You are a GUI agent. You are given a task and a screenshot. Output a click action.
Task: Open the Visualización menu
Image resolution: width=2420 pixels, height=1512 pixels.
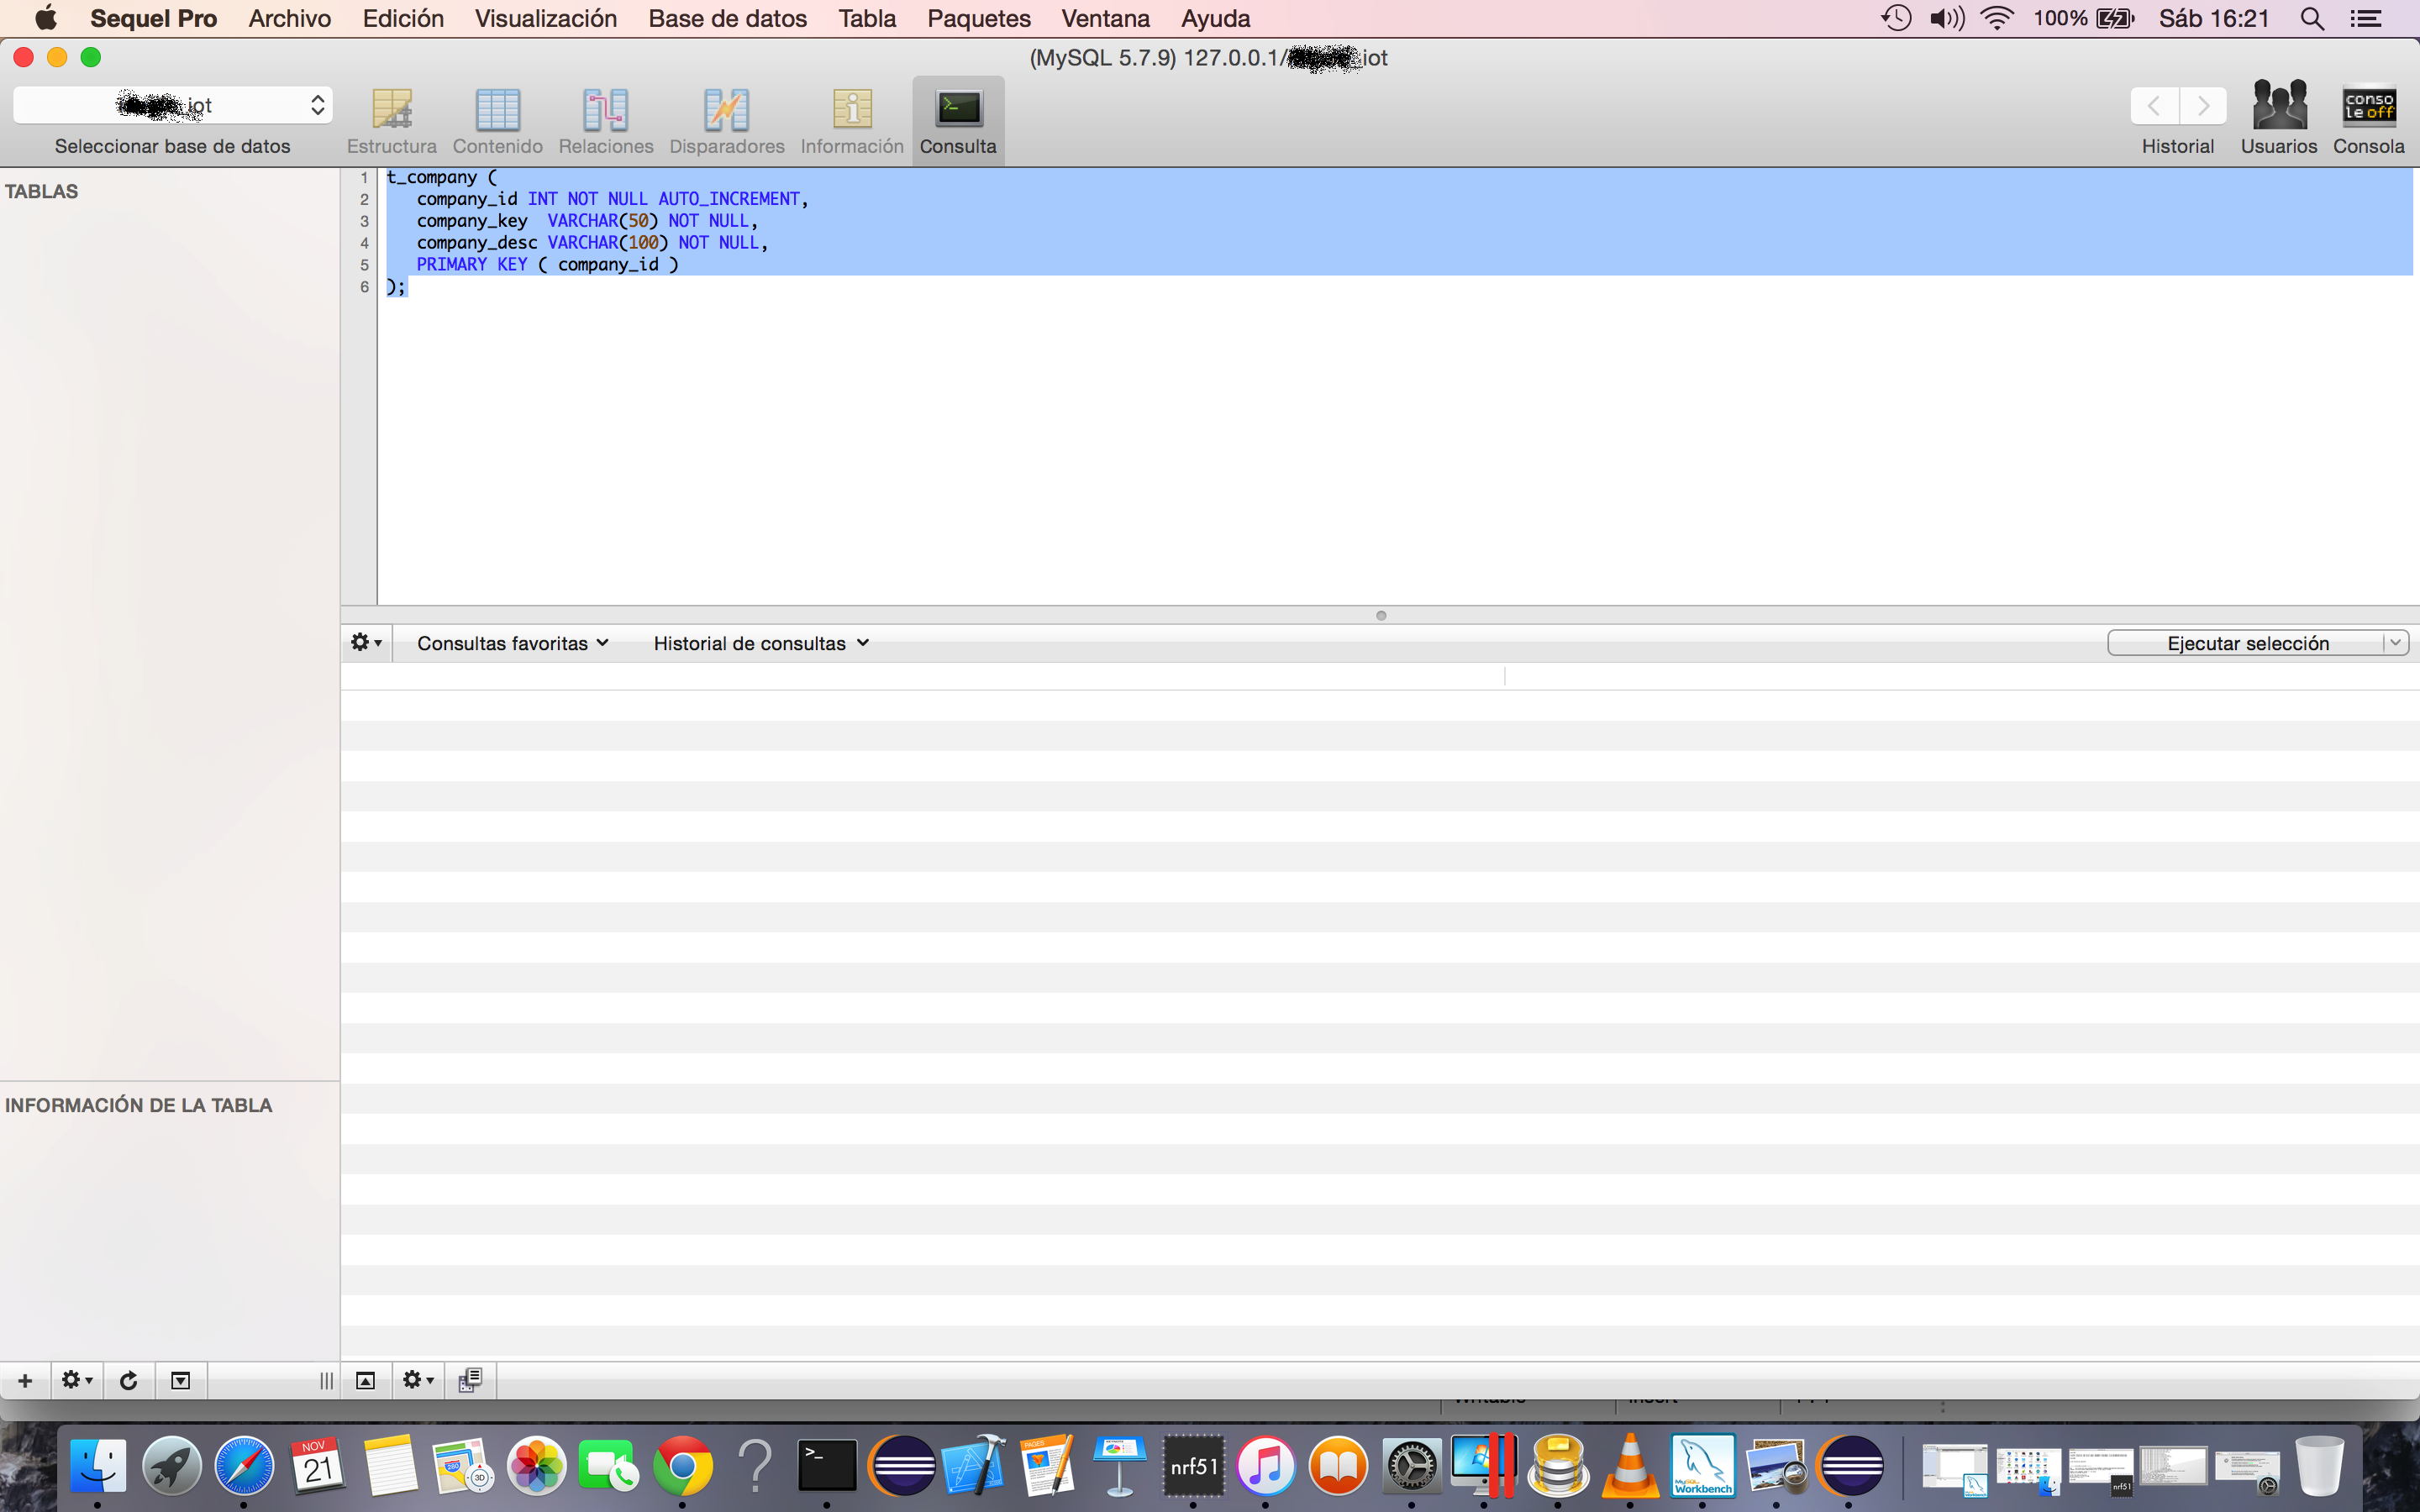click(x=546, y=18)
